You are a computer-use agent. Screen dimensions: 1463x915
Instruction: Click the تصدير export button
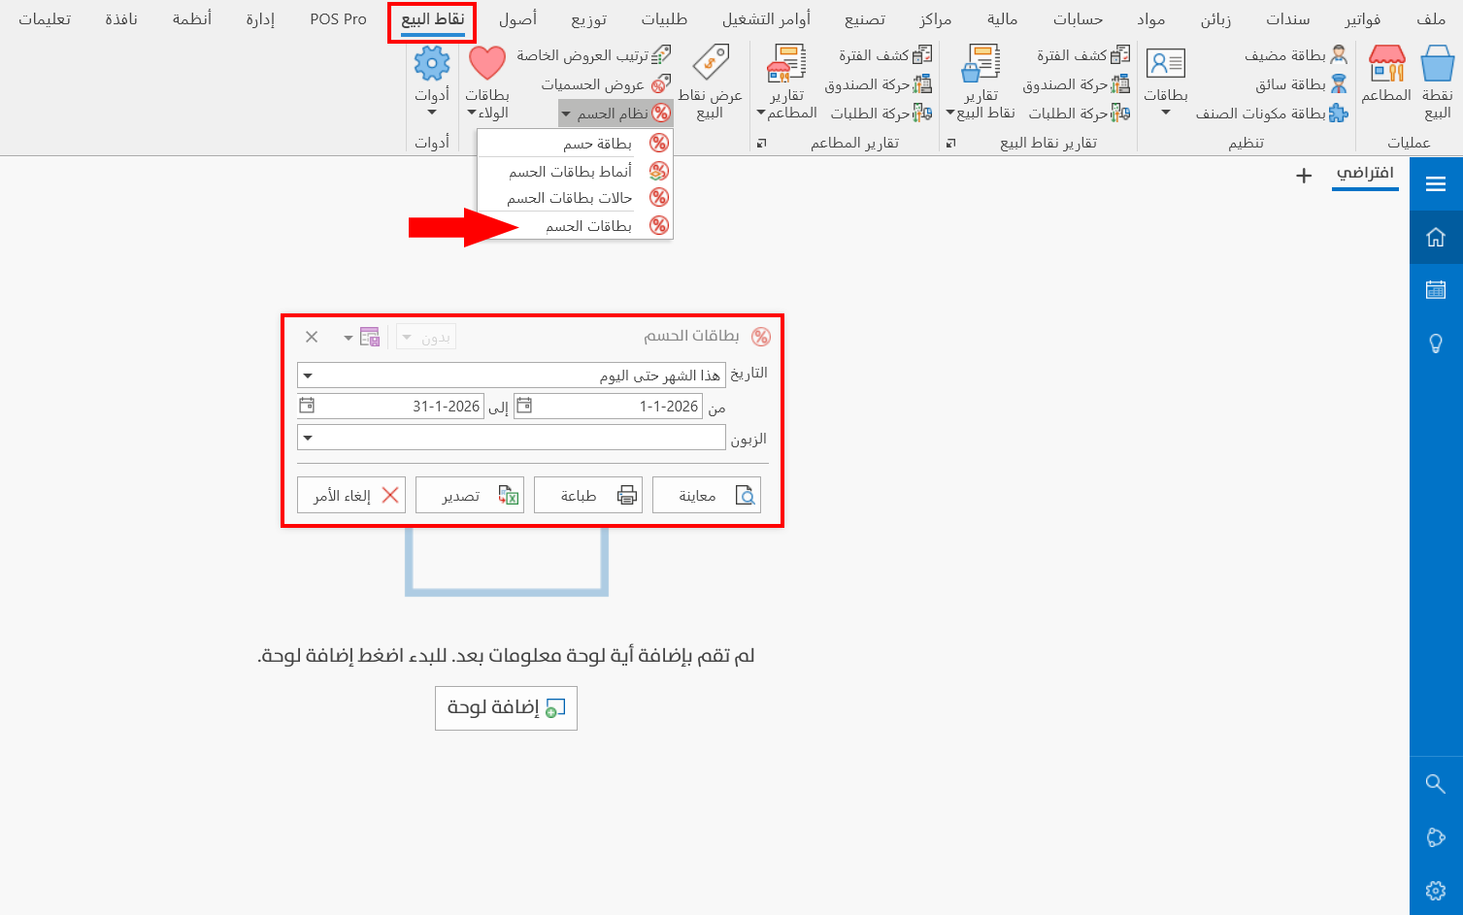pos(470,495)
